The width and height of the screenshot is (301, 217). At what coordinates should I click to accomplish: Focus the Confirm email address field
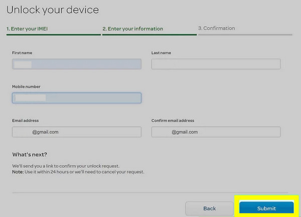pyautogui.click(x=216, y=132)
